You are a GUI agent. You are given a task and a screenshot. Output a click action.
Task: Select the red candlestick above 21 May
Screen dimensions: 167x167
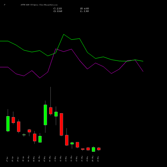99,149
